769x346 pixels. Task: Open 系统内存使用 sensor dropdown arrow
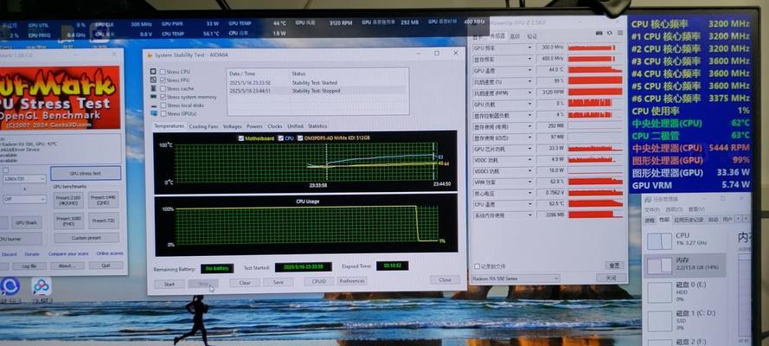529,215
